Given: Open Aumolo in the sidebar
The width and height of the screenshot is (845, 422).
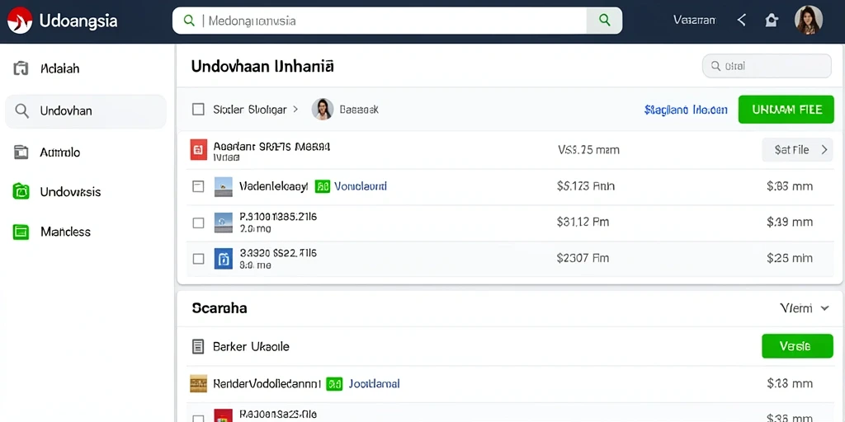Looking at the screenshot, I should point(59,152).
